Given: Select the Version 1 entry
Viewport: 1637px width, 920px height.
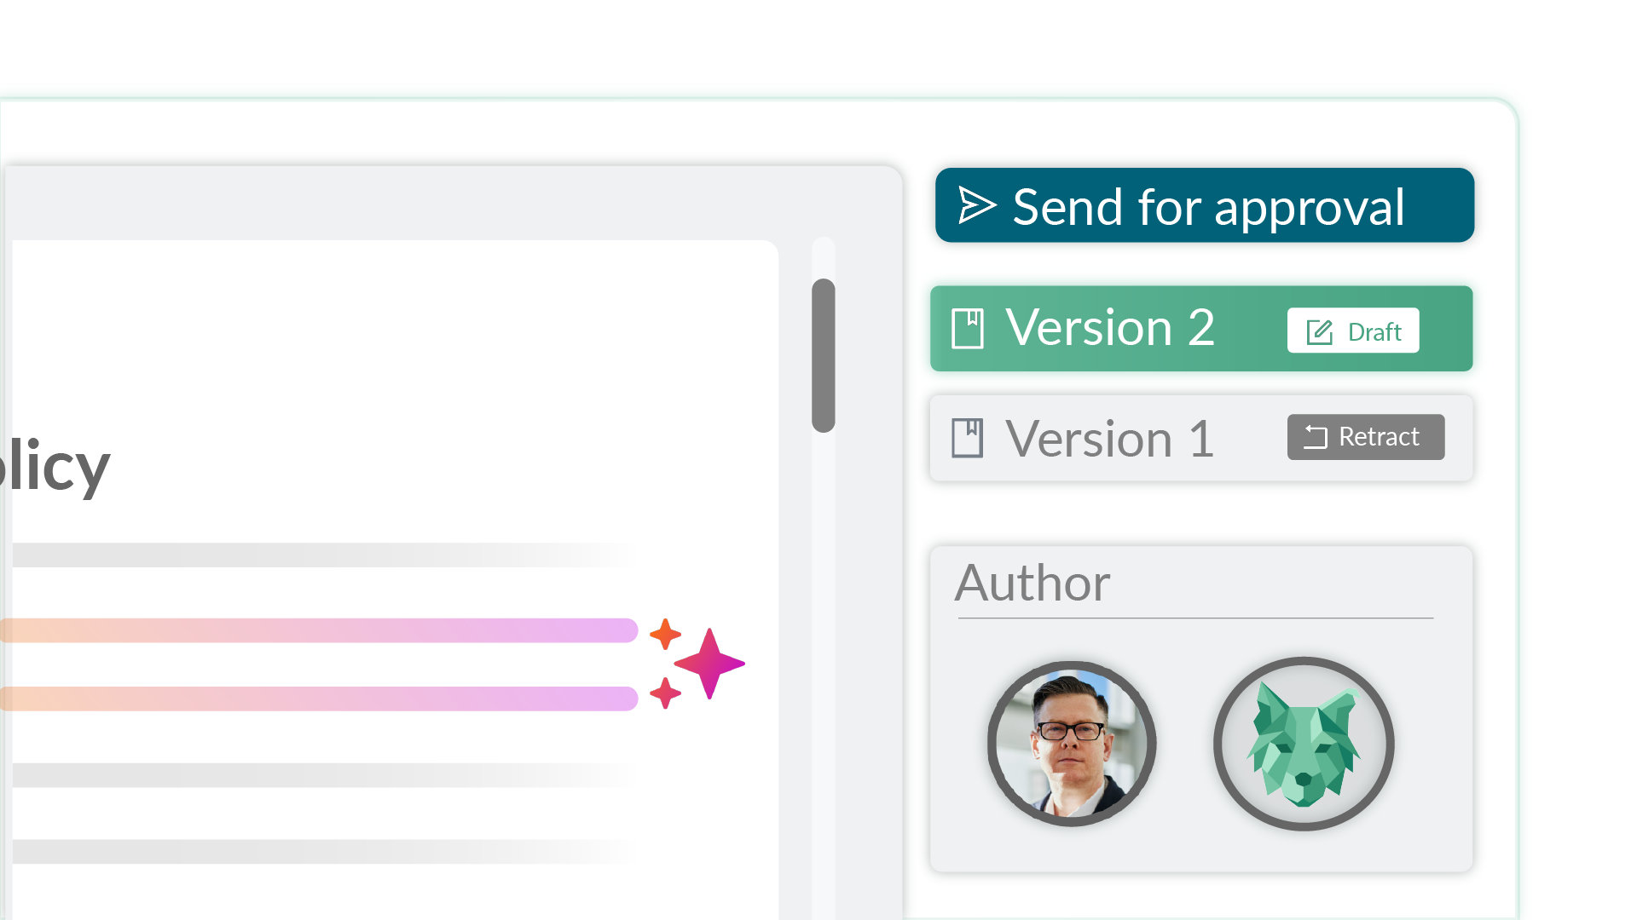Looking at the screenshot, I should (x=1108, y=439).
